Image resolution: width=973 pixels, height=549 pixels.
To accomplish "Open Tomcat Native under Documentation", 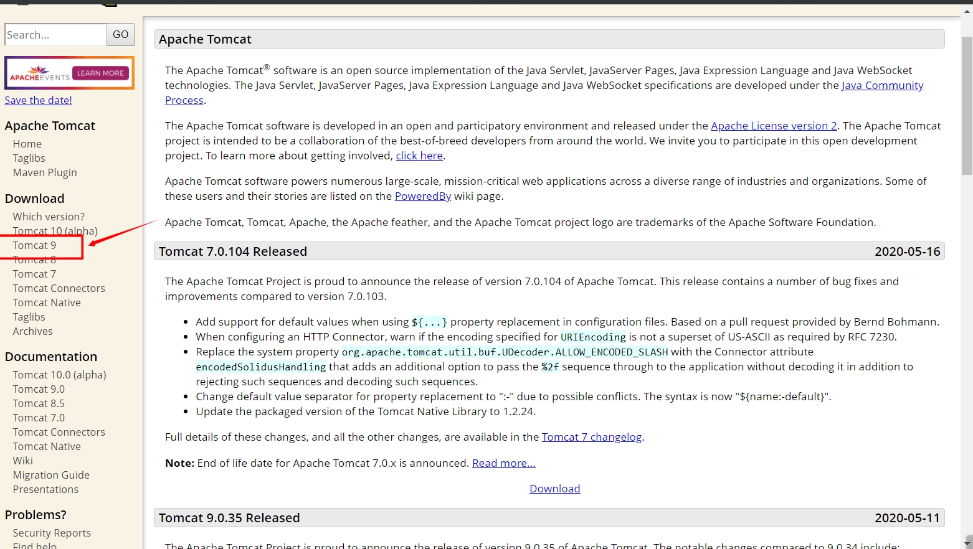I will (47, 446).
